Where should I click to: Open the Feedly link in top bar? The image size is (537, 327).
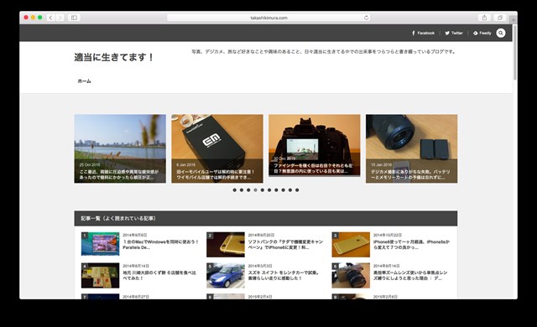point(482,33)
